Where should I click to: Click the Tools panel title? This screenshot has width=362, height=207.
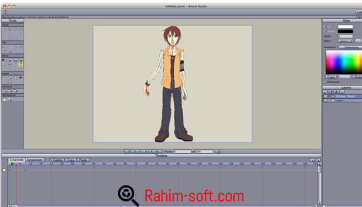click(12, 21)
